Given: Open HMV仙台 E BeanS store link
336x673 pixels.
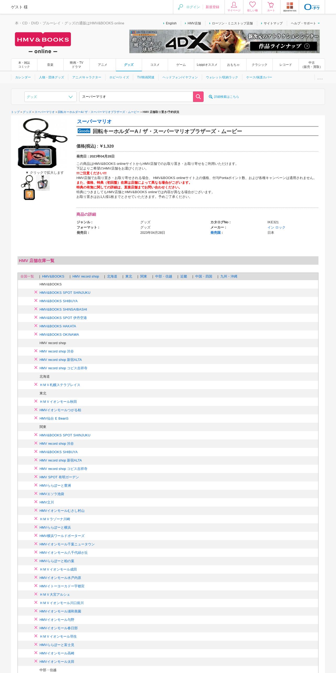Looking at the screenshot, I should point(54,419).
